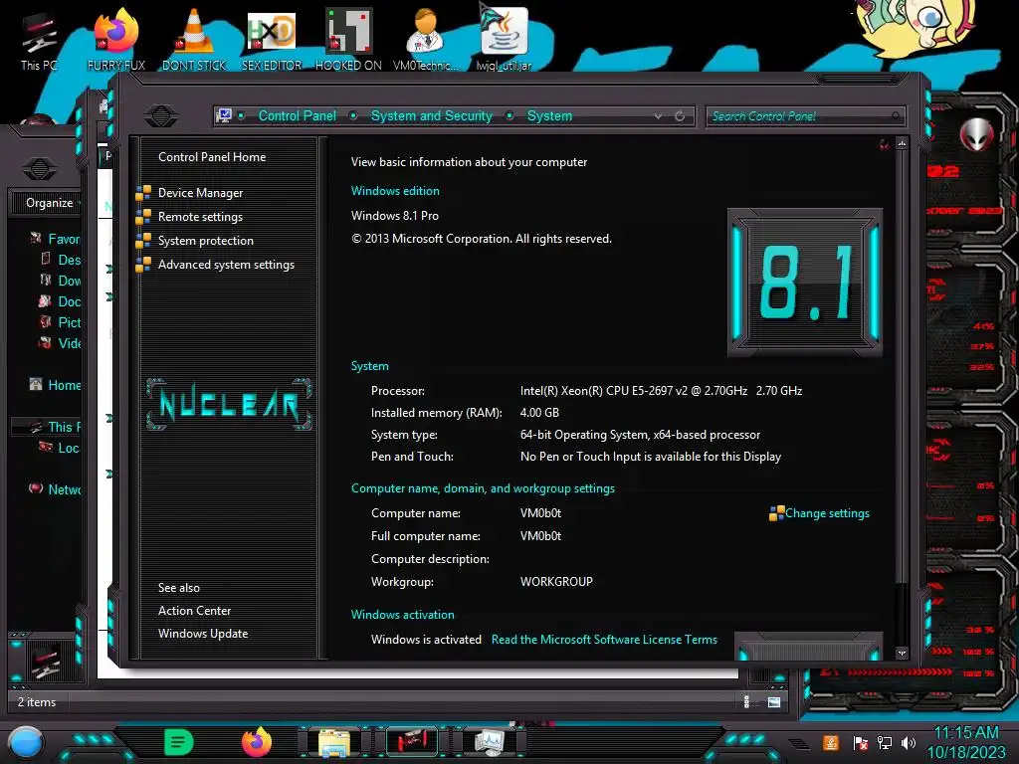Click Change settings for computer name
This screenshot has height=764, width=1019.
click(827, 513)
